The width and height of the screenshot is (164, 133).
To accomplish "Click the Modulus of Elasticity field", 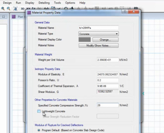I will 108,74.
